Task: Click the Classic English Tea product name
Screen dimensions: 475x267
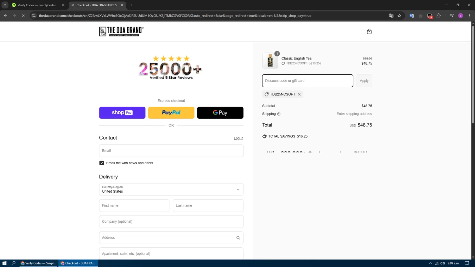Action: coord(296,59)
